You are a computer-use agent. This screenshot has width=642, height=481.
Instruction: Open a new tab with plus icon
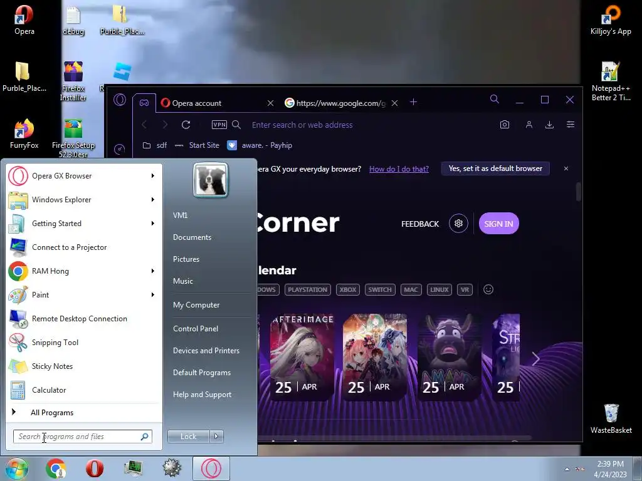pos(414,102)
